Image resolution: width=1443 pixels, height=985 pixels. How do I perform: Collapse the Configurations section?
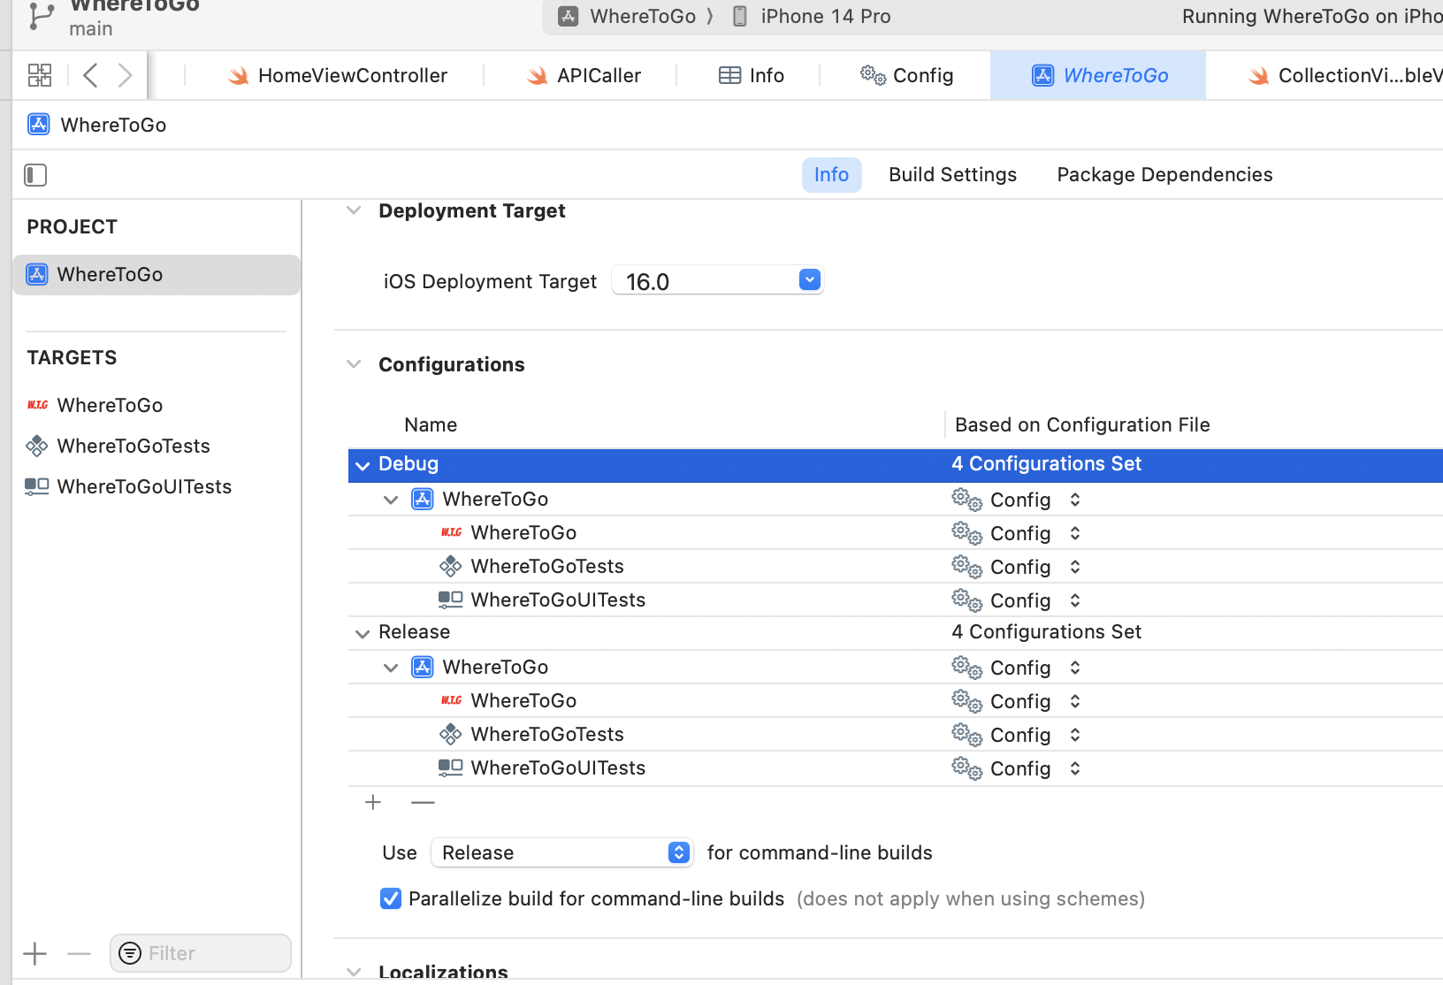coord(354,364)
